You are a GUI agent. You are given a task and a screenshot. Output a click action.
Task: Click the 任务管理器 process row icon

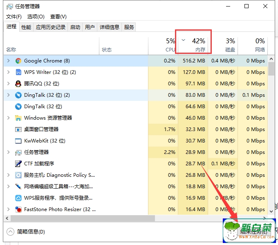[x=18, y=152]
